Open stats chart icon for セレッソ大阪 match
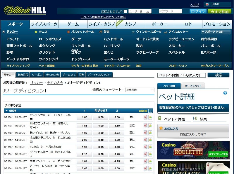The width and height of the screenshot is (234, 174). 145,117
